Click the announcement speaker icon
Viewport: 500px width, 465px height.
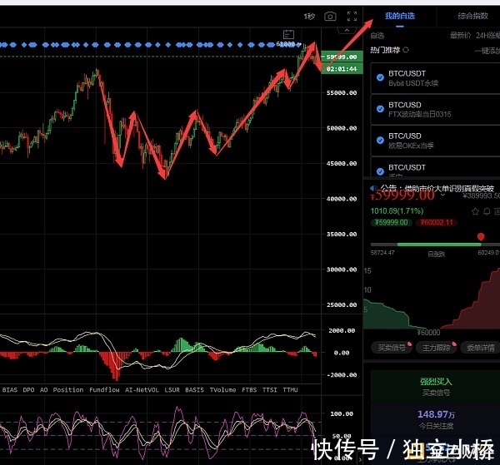(373, 188)
